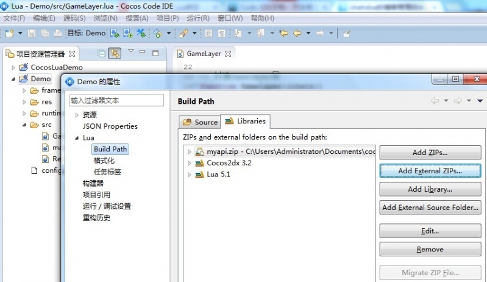Click the Save All toolbar icon
487x282 pixels.
tap(44, 33)
